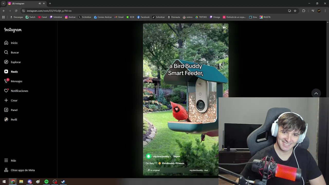This screenshot has height=185, width=329.
Task: Click the address bar URL
Action: point(49,11)
